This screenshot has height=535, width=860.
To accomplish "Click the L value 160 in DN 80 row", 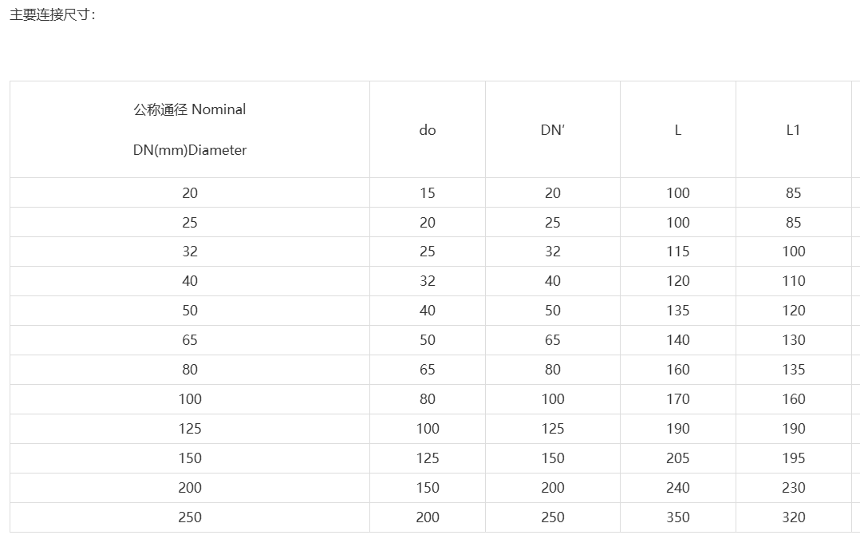I will coord(678,370).
